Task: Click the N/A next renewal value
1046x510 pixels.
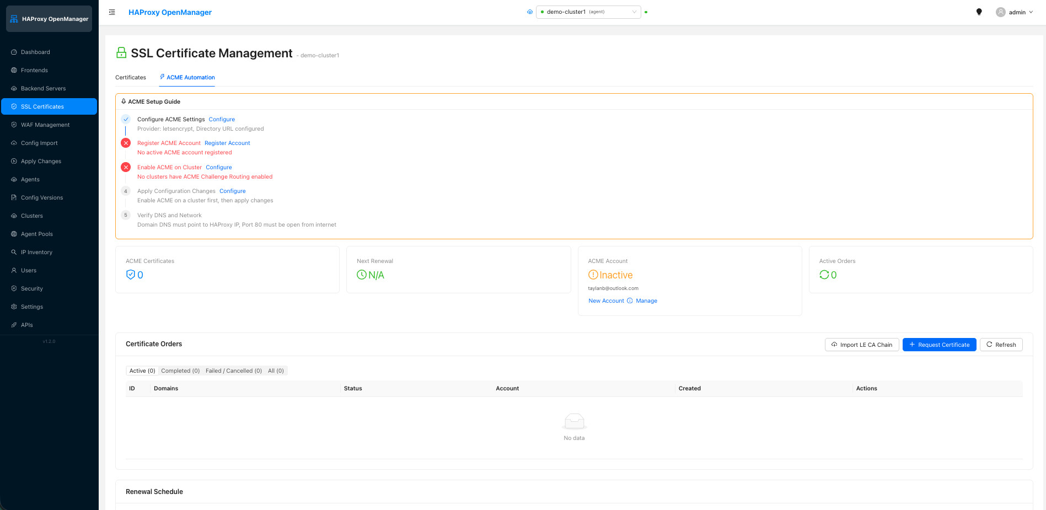Action: [376, 275]
